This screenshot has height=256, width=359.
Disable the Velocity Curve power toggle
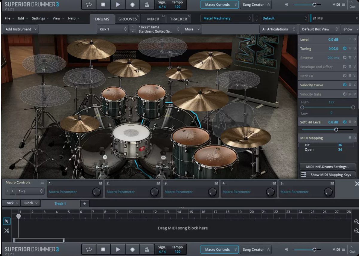click(345, 85)
